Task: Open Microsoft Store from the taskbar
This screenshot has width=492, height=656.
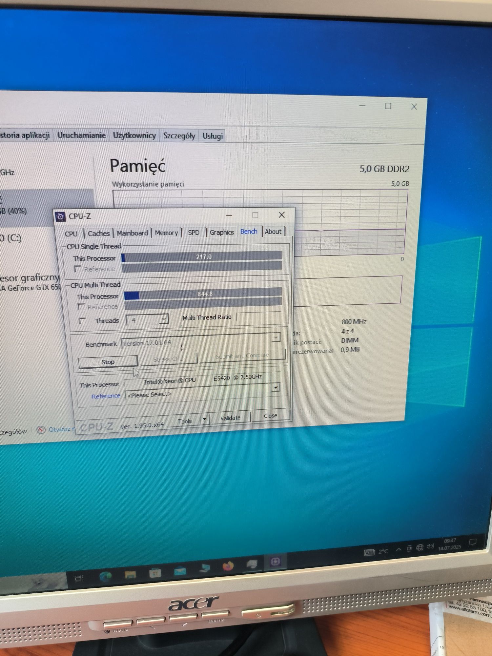Action: 155,573
